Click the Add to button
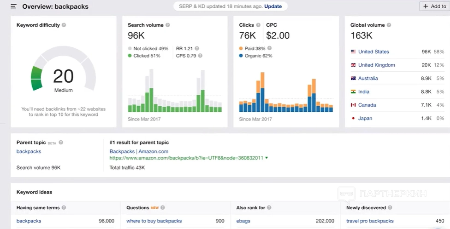This screenshot has height=229, width=450. click(434, 6)
